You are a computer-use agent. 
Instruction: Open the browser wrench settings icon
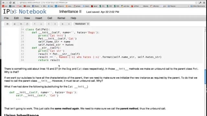pyautogui.click(x=200, y=3)
